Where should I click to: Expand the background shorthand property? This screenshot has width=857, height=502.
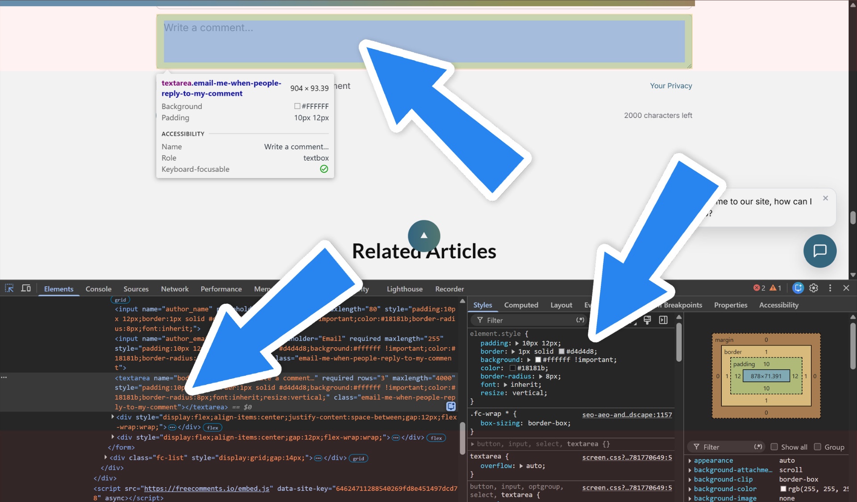click(528, 360)
